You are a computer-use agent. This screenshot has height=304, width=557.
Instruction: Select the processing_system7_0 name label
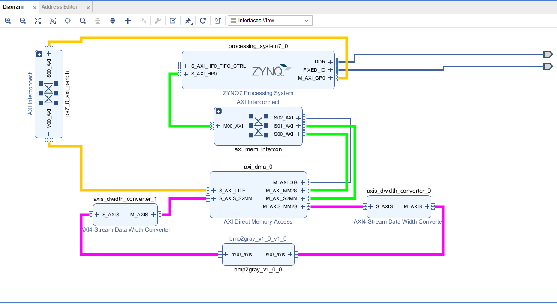(258, 46)
